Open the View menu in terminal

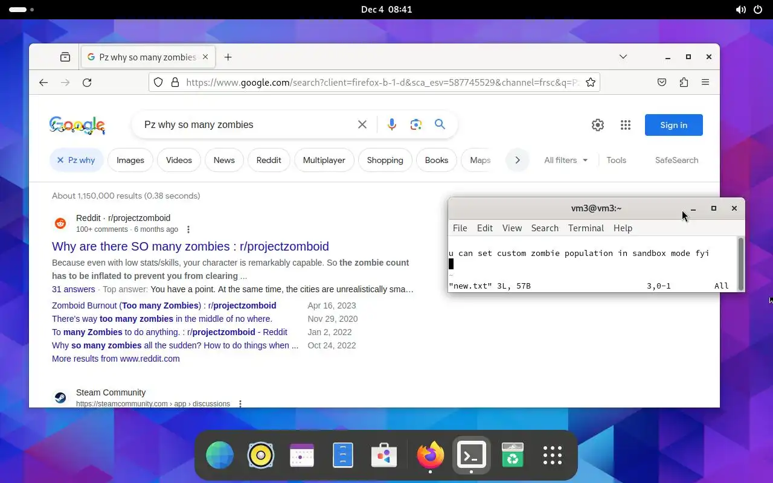(512, 228)
